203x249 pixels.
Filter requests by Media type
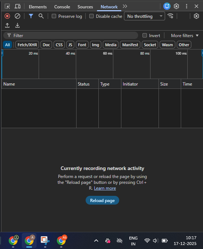pyautogui.click(x=111, y=45)
